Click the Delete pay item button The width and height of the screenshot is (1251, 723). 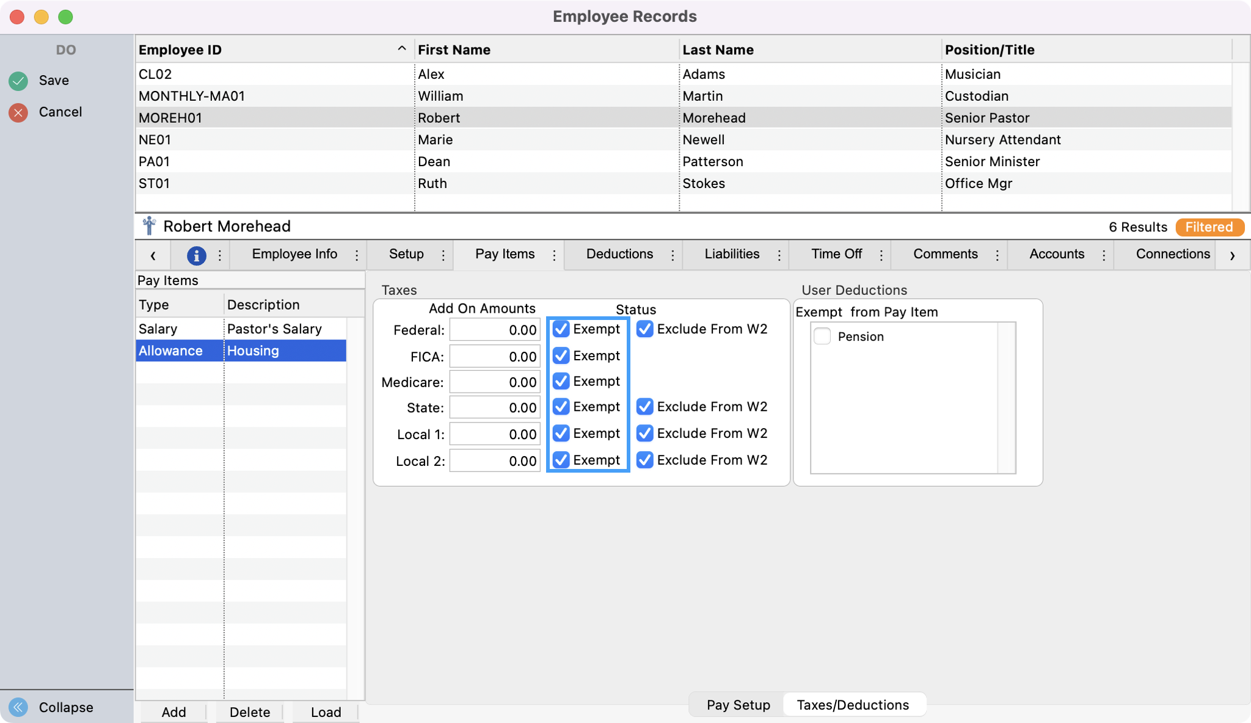click(249, 712)
